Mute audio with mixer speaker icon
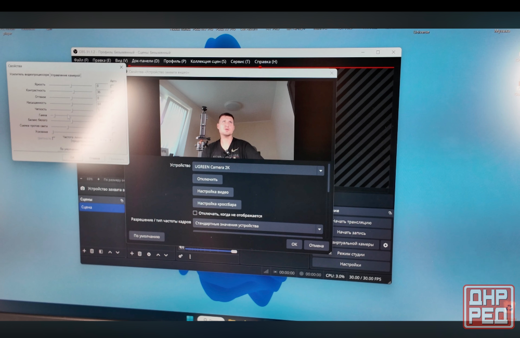 (181, 248)
